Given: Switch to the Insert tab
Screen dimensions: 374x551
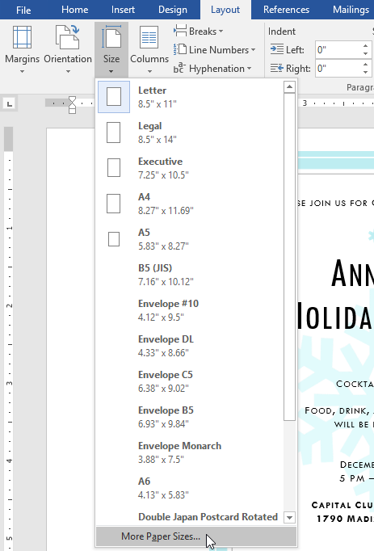Looking at the screenshot, I should pyautogui.click(x=123, y=10).
